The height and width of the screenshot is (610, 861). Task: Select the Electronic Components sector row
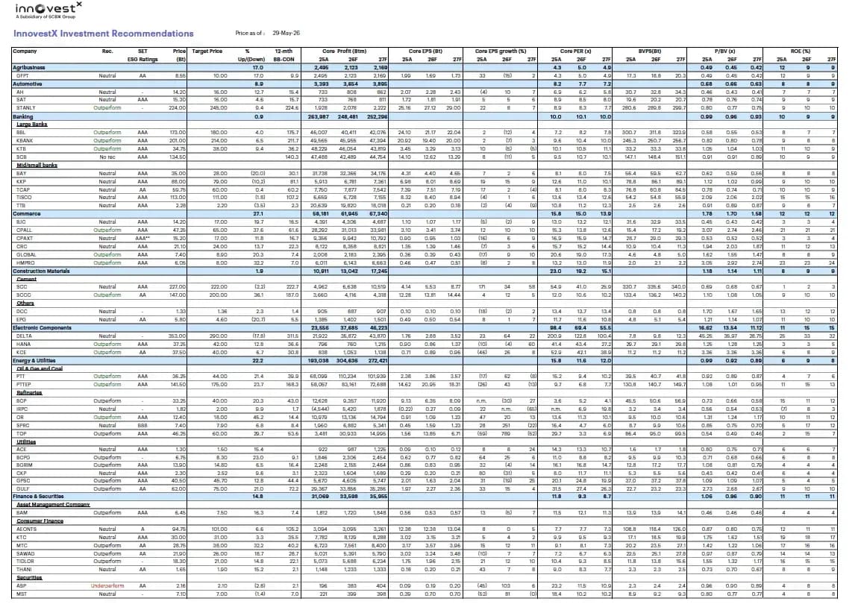(425, 328)
